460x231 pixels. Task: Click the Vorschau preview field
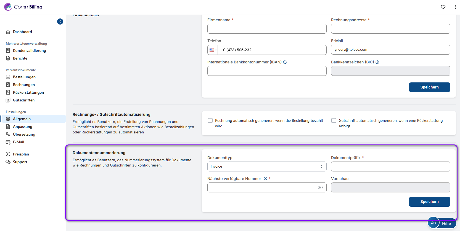click(x=390, y=187)
